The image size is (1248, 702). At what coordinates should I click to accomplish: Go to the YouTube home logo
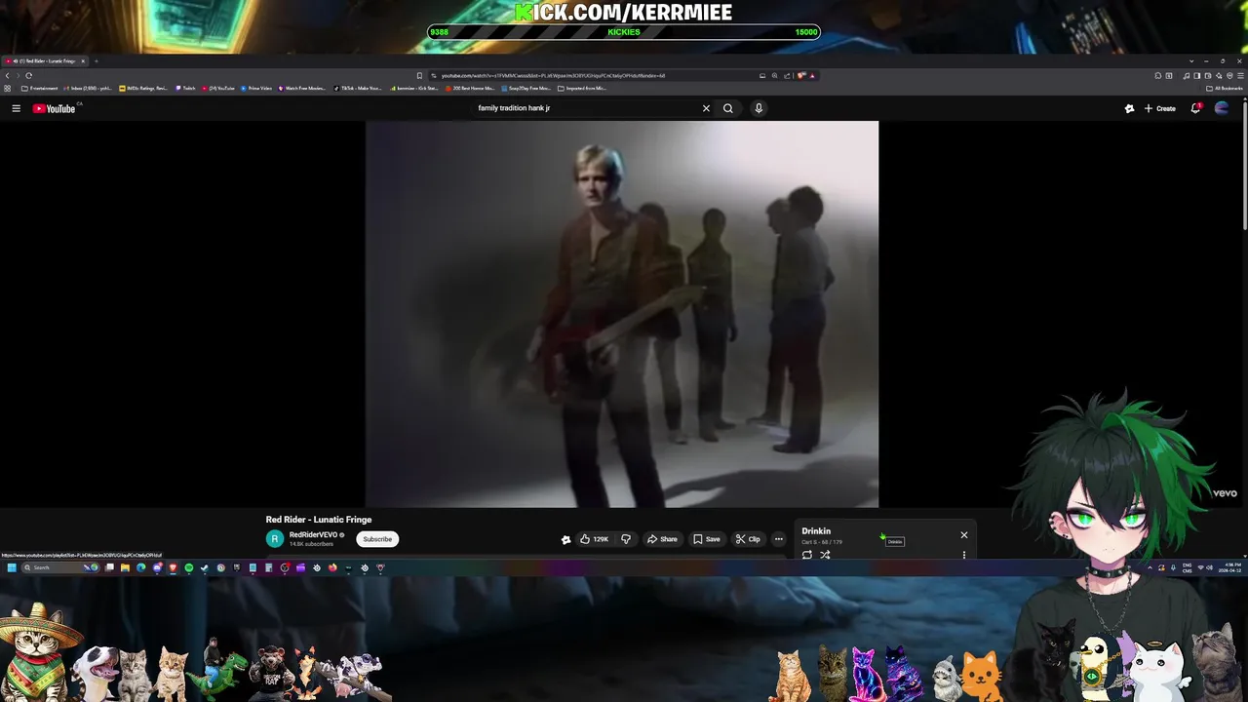(x=54, y=108)
